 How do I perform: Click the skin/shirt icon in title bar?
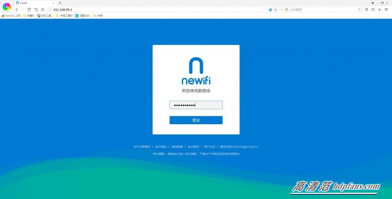pyautogui.click(x=373, y=3)
